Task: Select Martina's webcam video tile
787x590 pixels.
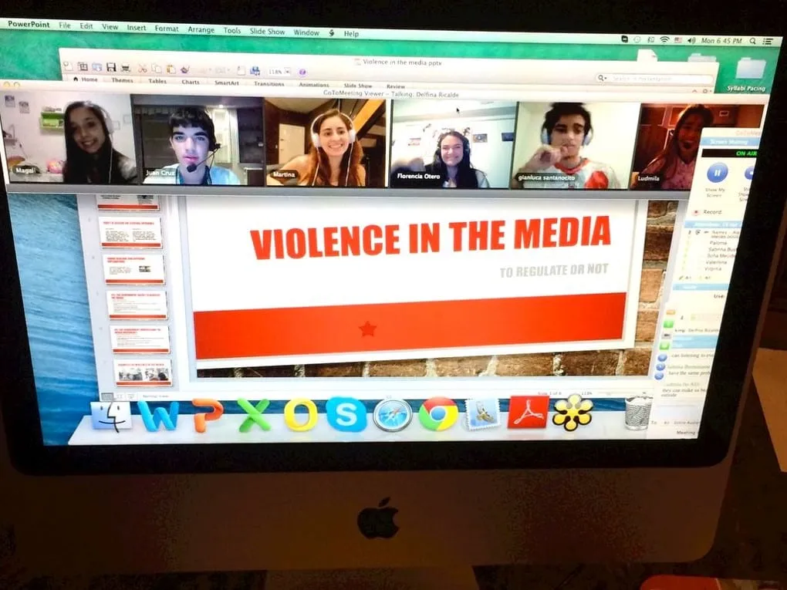Action: tap(326, 142)
